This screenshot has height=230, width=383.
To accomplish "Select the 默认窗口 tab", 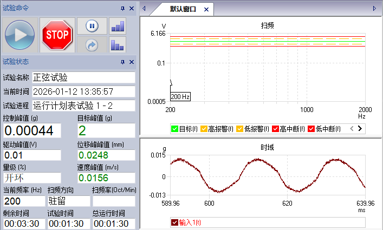I will 183,9.
